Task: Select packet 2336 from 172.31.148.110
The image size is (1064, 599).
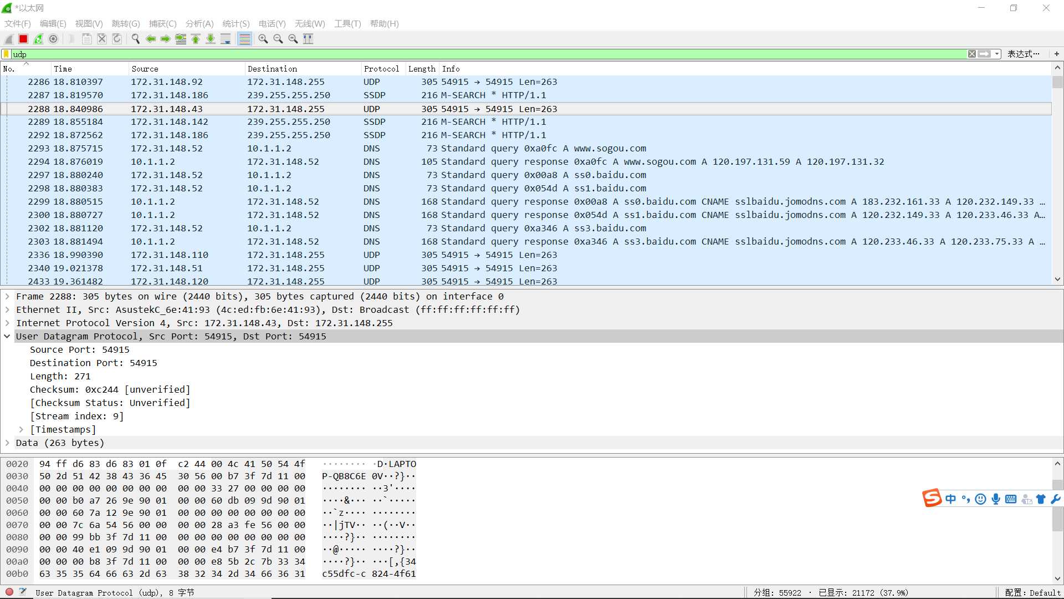Action: click(526, 255)
